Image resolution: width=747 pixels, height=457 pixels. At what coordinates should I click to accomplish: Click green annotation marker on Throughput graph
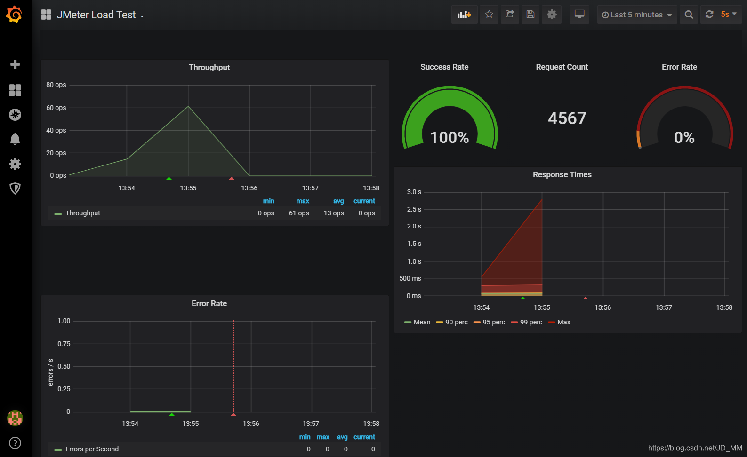pos(169,178)
